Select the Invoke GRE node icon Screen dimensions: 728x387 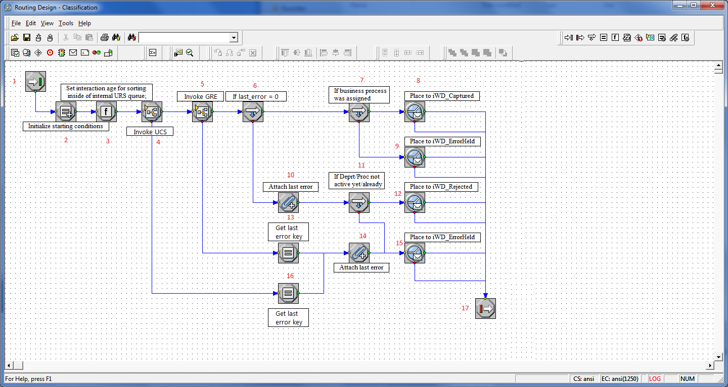pos(202,112)
